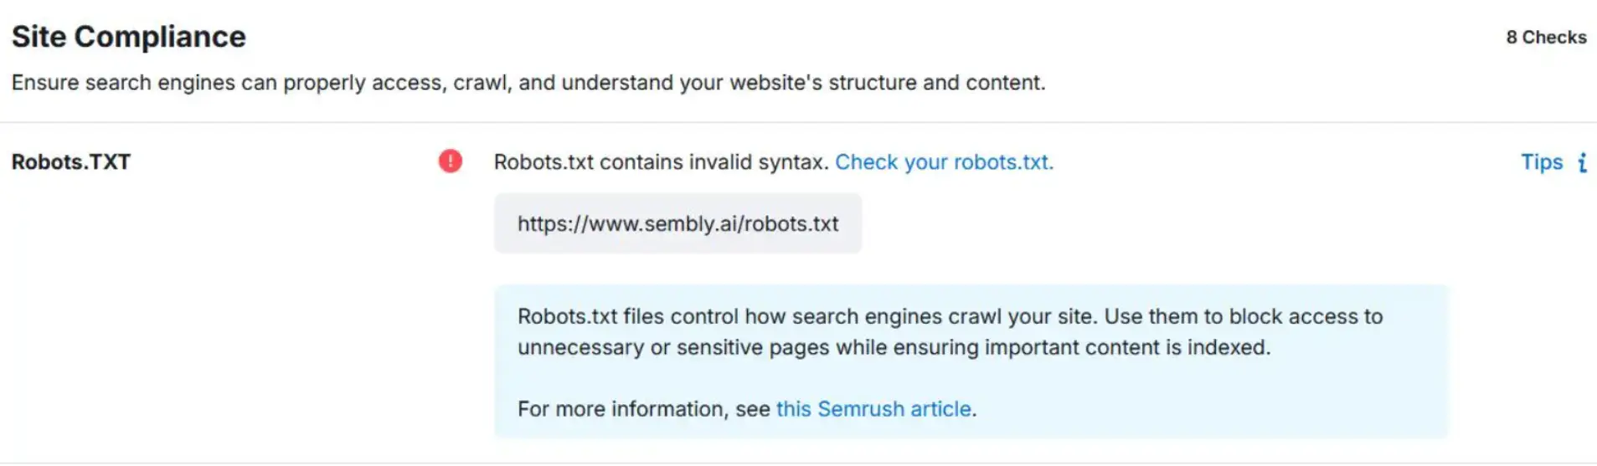Click the Site Compliance heading
Image resolution: width=1597 pixels, height=466 pixels.
(x=128, y=37)
